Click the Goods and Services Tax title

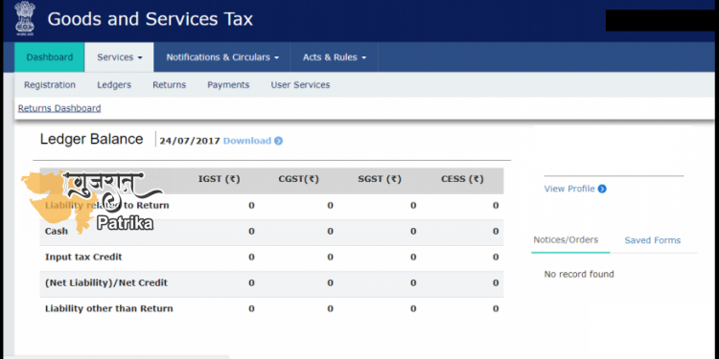point(150,19)
